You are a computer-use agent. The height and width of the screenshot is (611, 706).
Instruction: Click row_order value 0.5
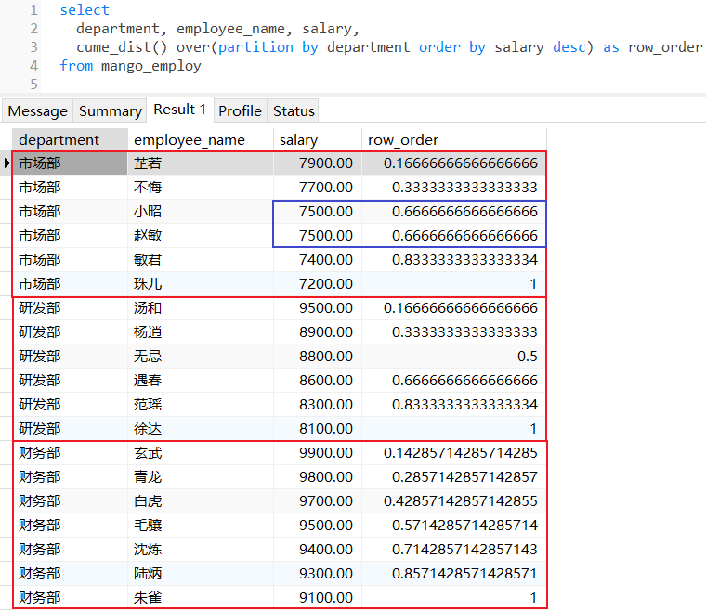tap(454, 357)
